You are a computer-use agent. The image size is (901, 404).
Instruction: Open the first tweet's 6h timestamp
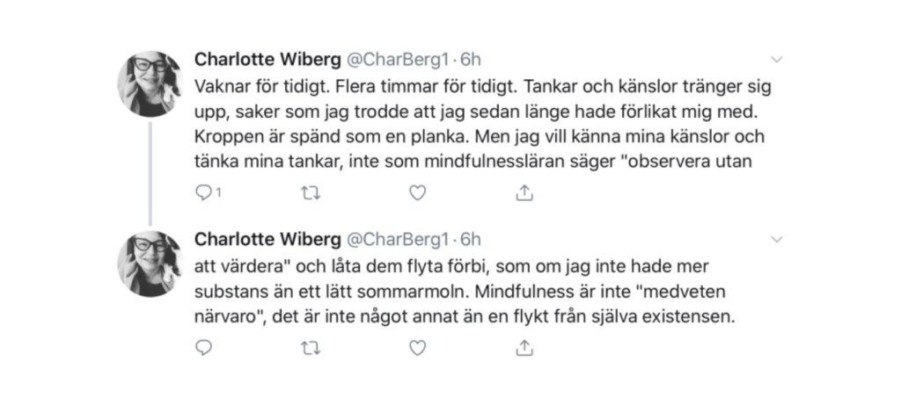coord(471,60)
